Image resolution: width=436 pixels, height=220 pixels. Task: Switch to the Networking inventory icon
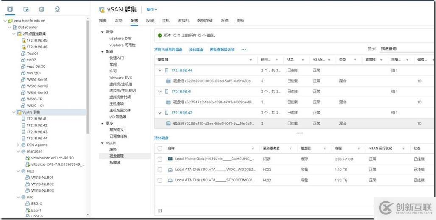57,9
